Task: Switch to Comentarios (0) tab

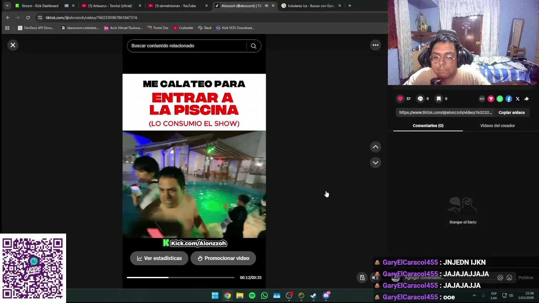Action: pyautogui.click(x=428, y=125)
